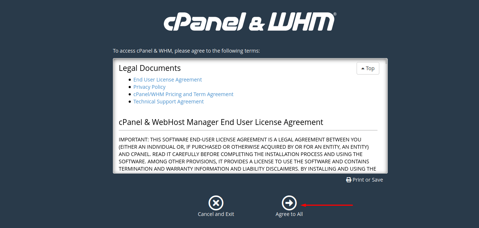Viewport: 479px width, 228px height.
Task: Click the cPanel & WHM logo
Action: (x=250, y=21)
